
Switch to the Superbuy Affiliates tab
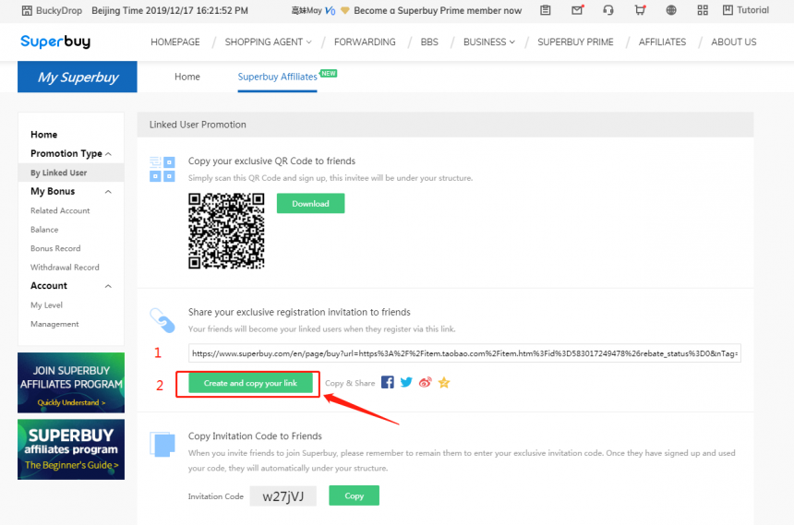coord(277,78)
